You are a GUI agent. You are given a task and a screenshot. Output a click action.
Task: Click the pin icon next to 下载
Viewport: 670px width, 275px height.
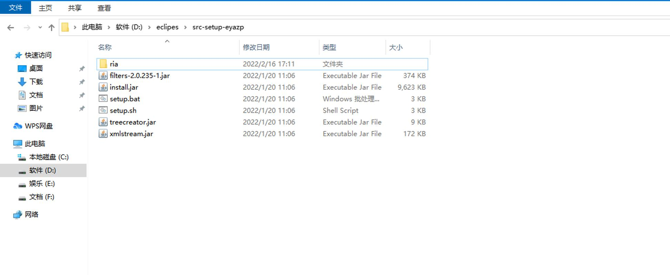[82, 82]
